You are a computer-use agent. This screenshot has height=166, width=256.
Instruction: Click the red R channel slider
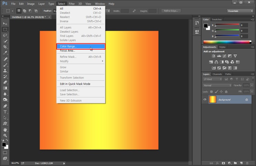pyautogui.click(x=227, y=25)
